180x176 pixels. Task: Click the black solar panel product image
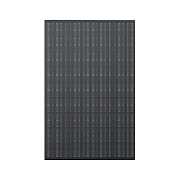click(90, 90)
